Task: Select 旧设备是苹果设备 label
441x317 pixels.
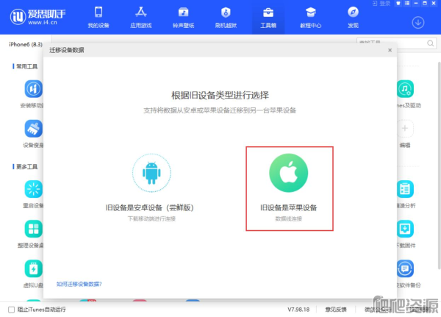Action: tap(289, 207)
